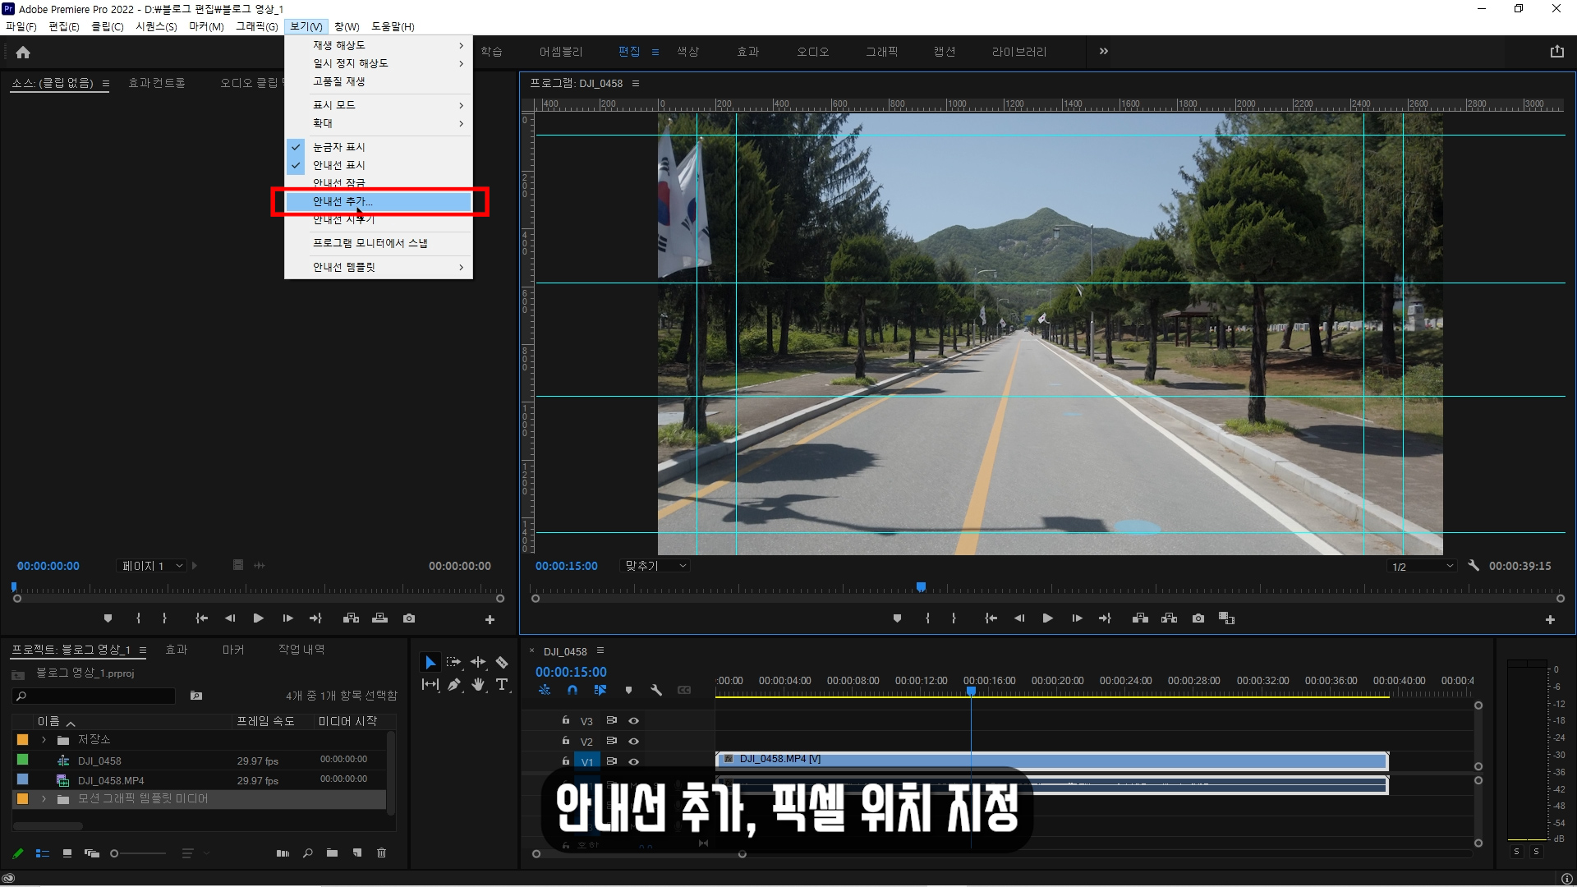Toggle V2 track lock
Screen dimensions: 1577x887
coord(566,741)
